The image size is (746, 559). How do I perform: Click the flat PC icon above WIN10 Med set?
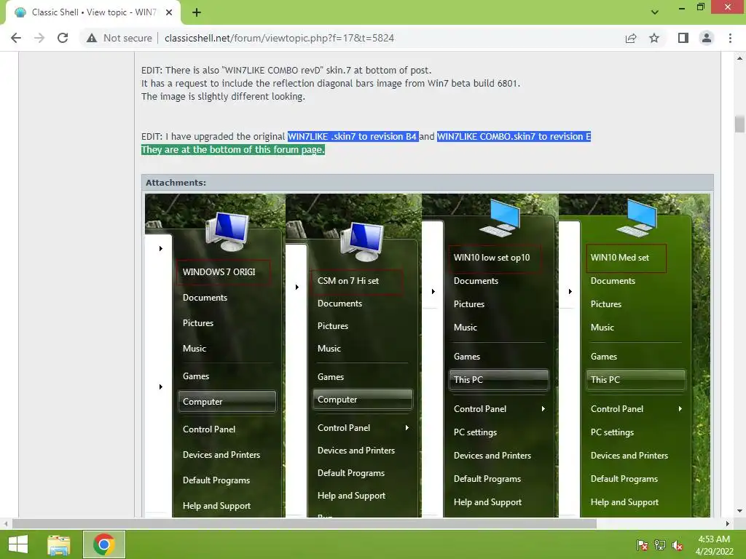click(x=637, y=218)
